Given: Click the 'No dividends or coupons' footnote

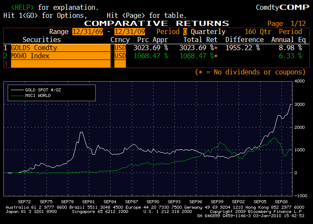Looking at the screenshot, I should tap(250, 72).
